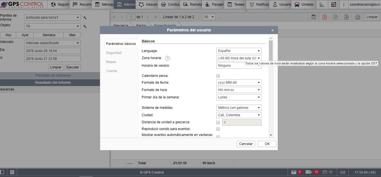Click the help icon next to Zona horaria

(167, 58)
